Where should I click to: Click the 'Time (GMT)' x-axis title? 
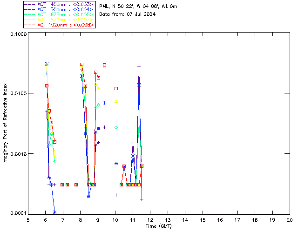tap(158, 226)
